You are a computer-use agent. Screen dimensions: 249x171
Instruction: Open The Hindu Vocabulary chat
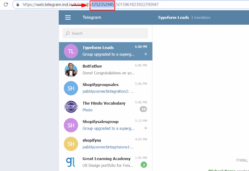106,107
